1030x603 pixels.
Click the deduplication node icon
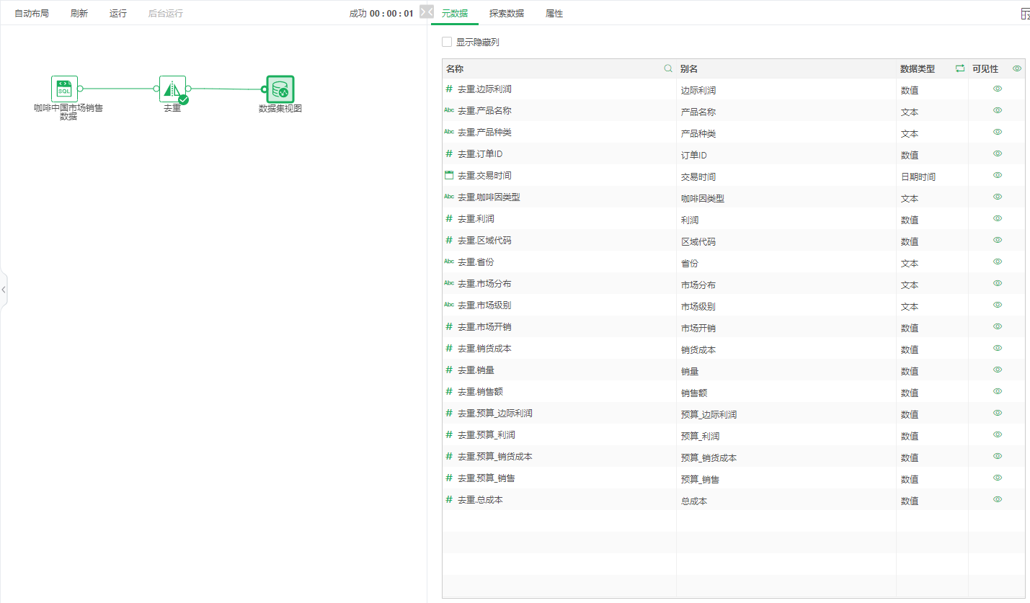(x=172, y=89)
